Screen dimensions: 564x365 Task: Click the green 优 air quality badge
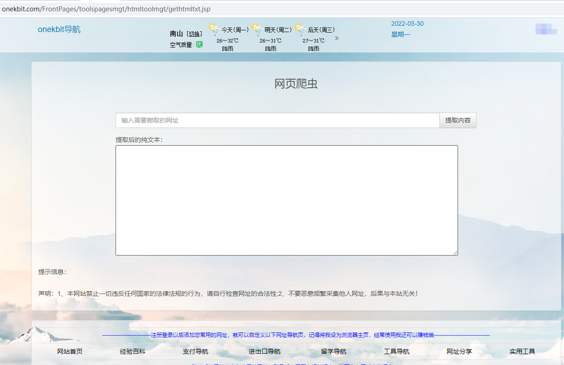pos(198,45)
